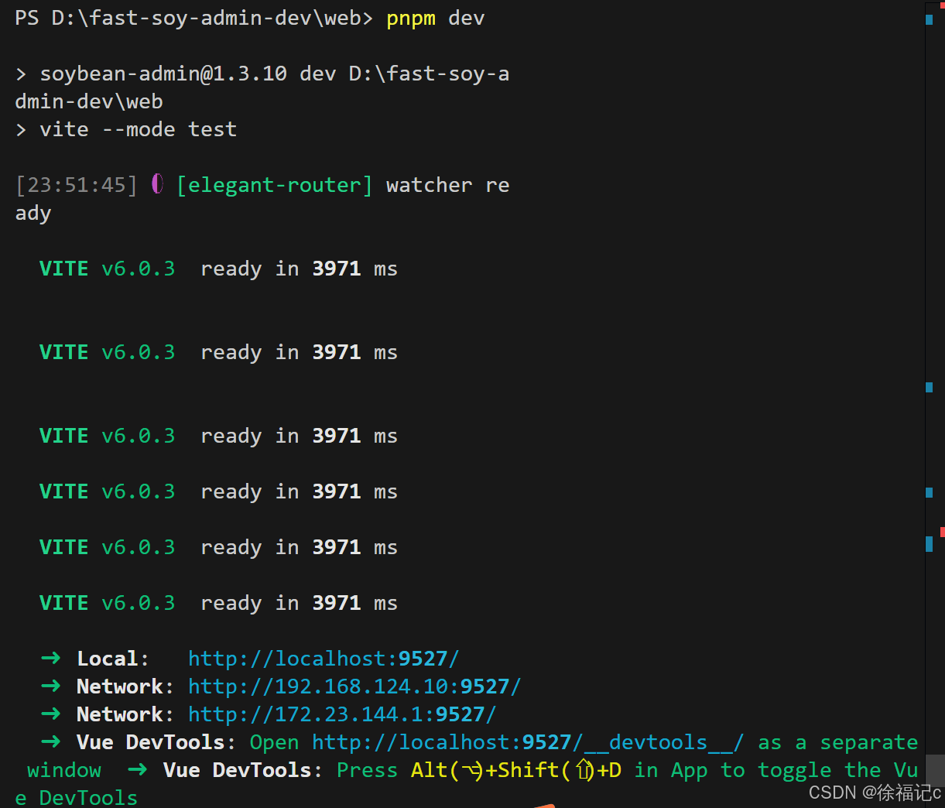
Task: Click the timestamp '[23:51:45]'
Action: pos(77,185)
